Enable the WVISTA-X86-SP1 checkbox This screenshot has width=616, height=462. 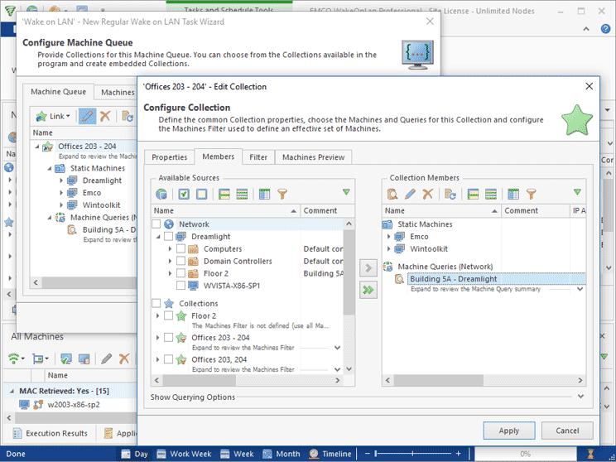coord(180,286)
